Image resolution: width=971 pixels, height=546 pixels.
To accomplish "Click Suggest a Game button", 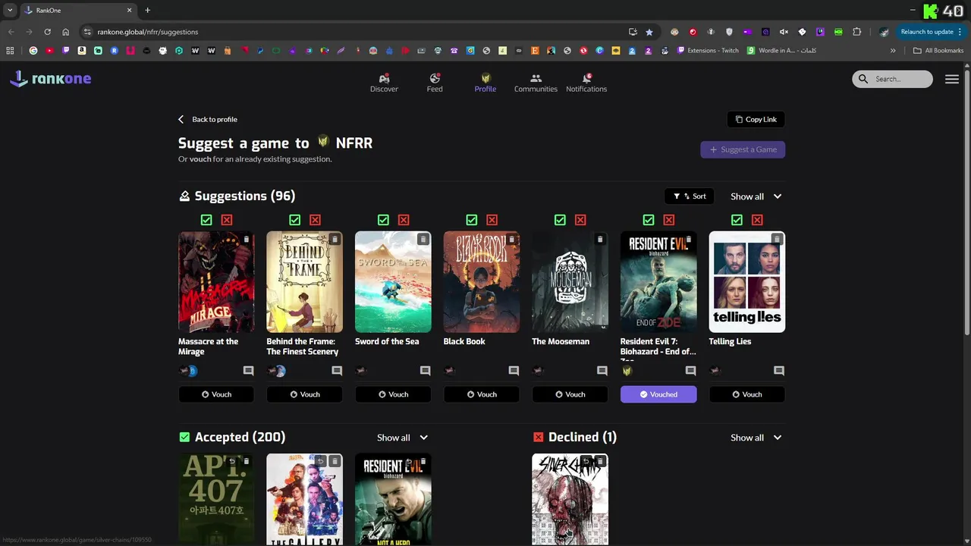I will point(743,149).
